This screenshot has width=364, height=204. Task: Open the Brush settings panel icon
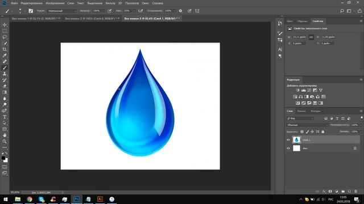tap(280, 33)
